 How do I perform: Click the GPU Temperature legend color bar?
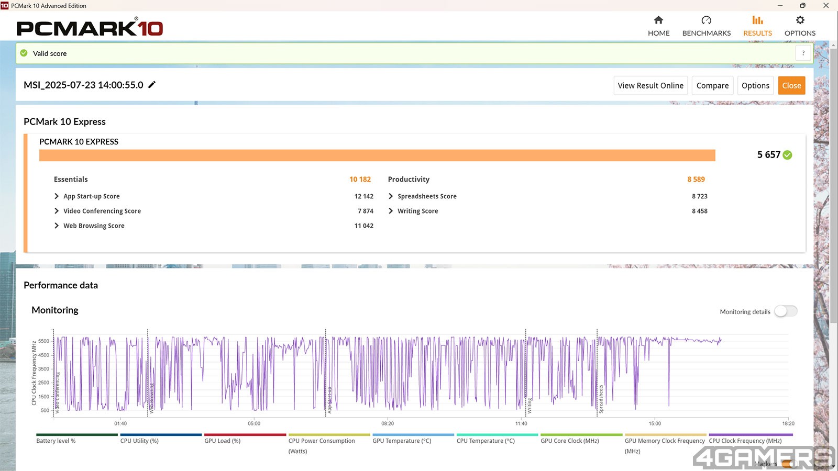pyautogui.click(x=413, y=434)
